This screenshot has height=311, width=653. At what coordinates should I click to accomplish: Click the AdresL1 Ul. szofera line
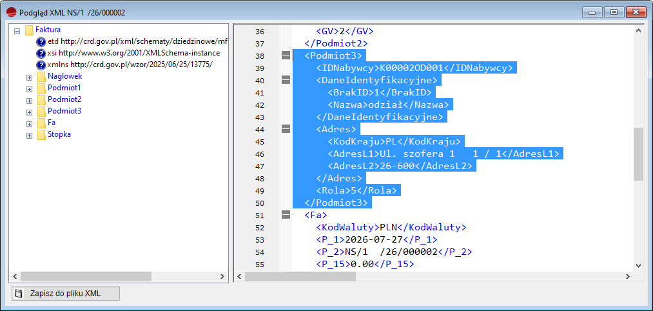coord(443,154)
